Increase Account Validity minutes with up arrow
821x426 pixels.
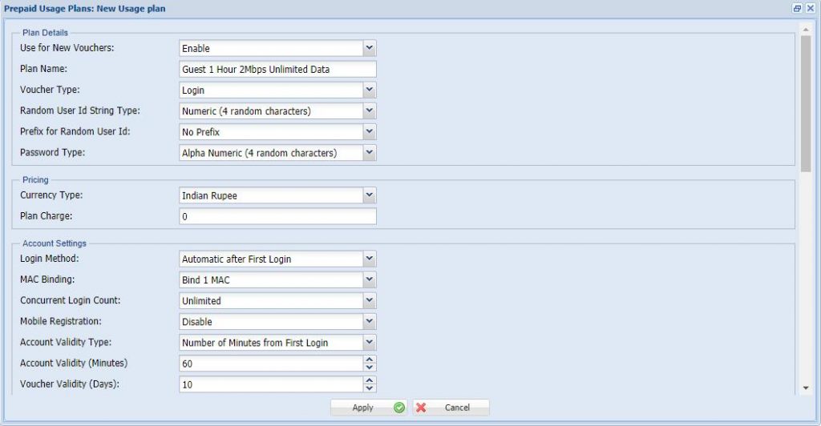point(370,360)
